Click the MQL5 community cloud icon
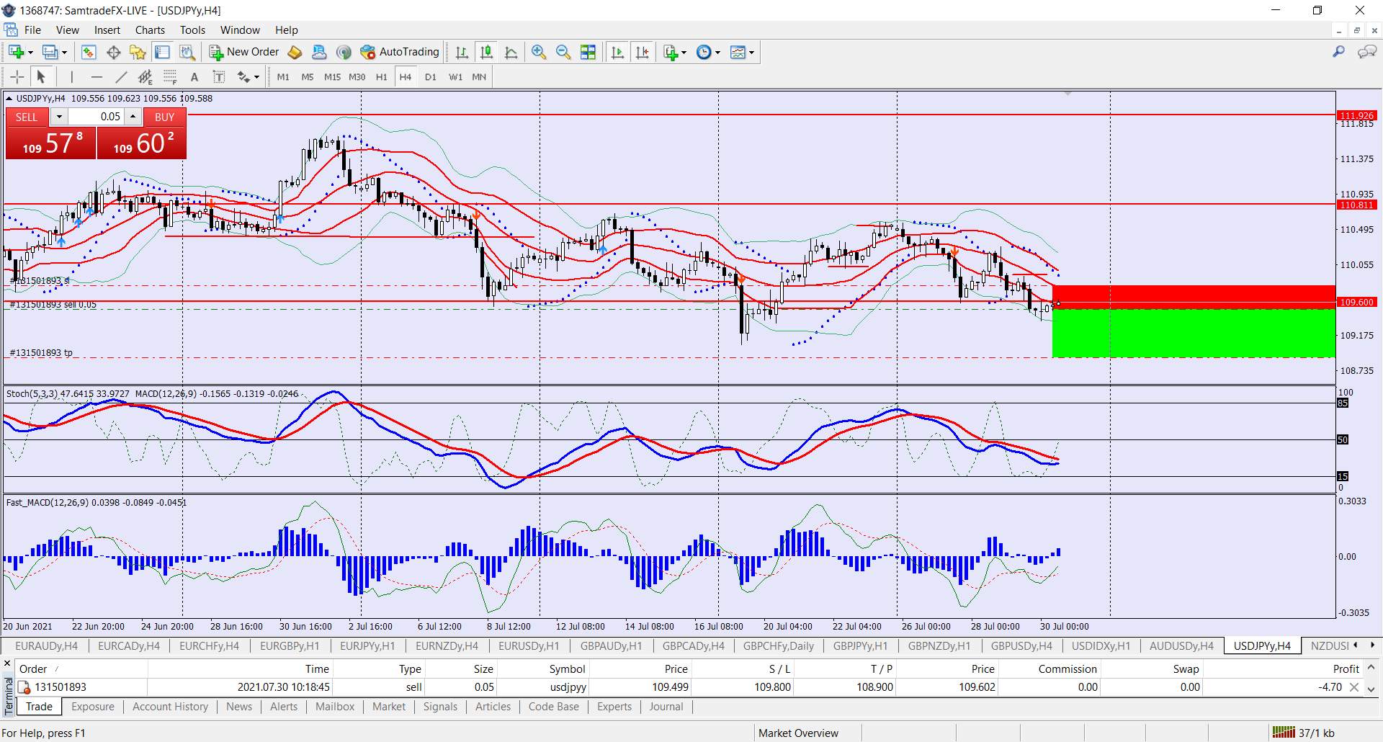Screen dimensions: 1383x742 pyautogui.click(x=319, y=52)
